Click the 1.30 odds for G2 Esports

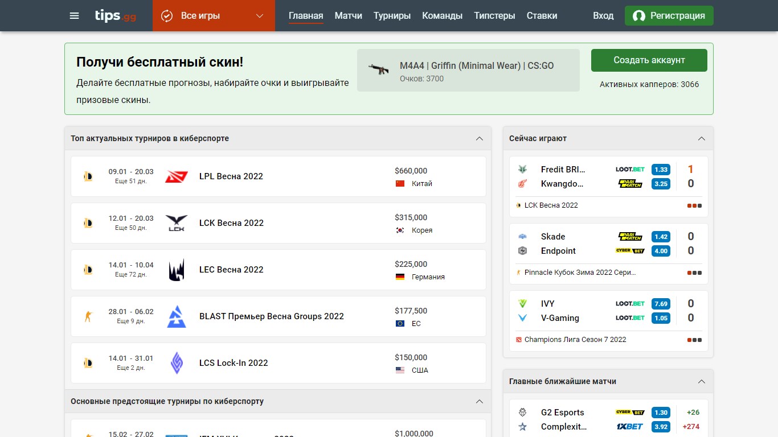[x=661, y=413]
